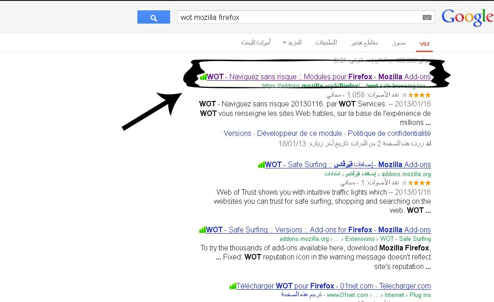Click 'ترجم هذه الصفحة' translate link

click(x=301, y=295)
